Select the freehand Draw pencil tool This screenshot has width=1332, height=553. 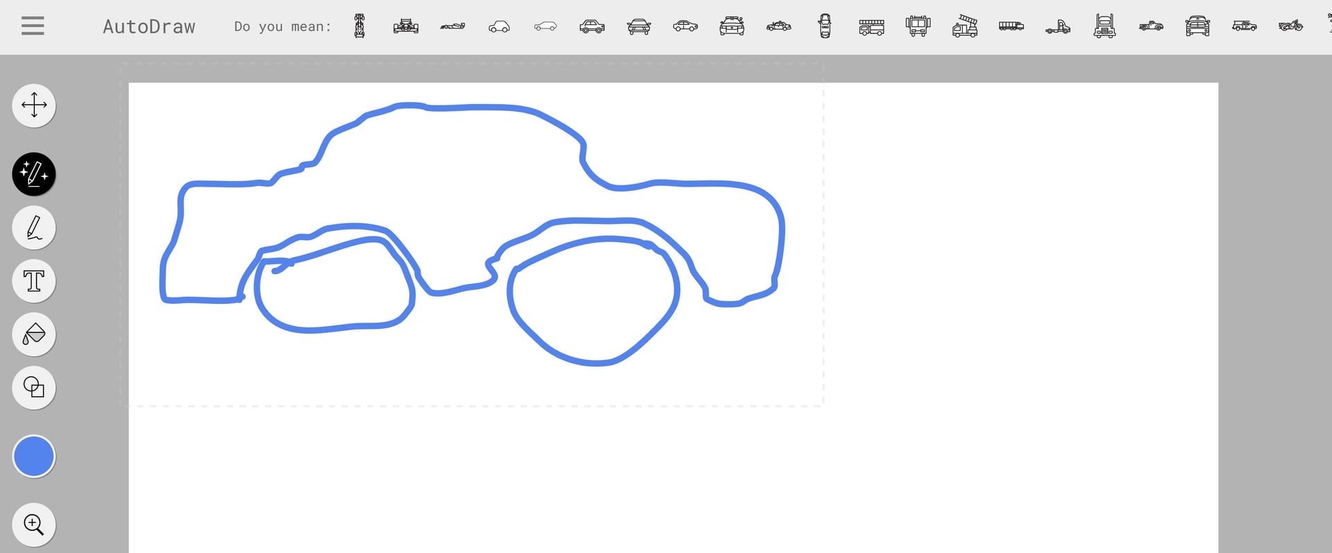tap(34, 228)
